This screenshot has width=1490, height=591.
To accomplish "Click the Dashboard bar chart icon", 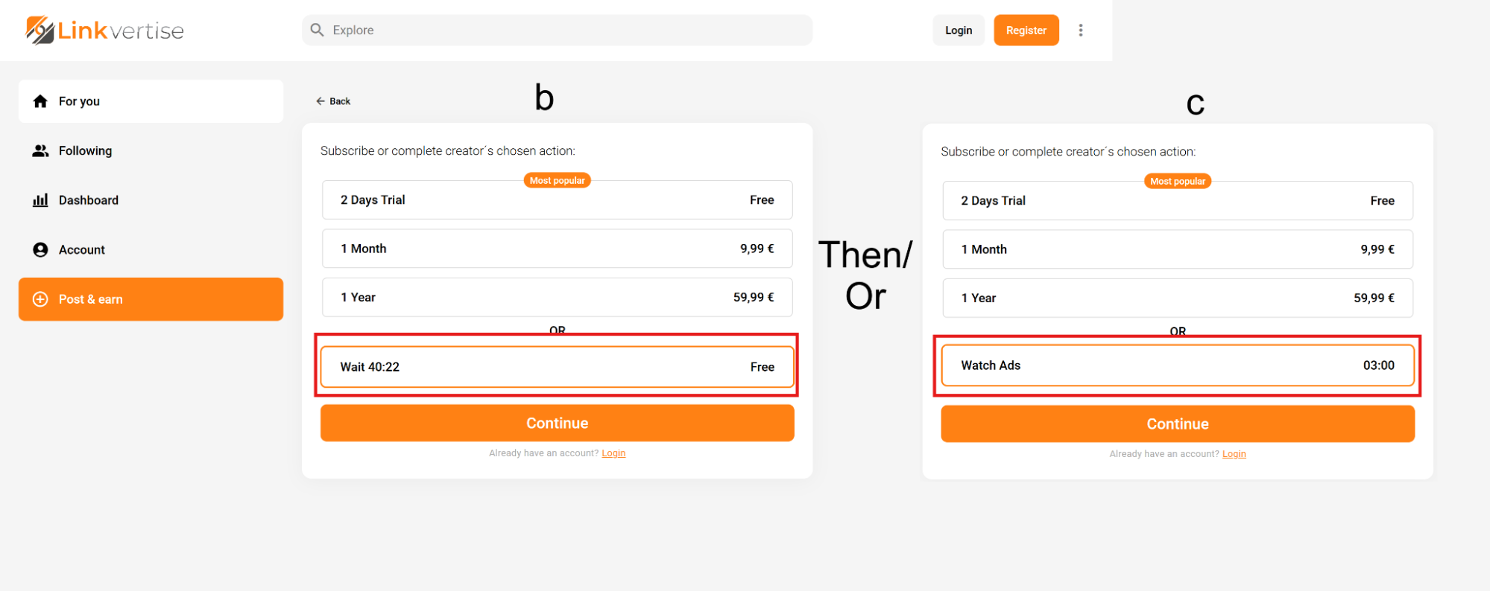I will click(40, 200).
